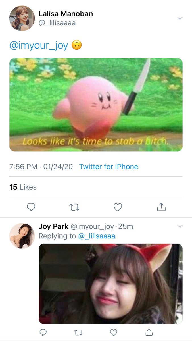Select the Lalisa Manoban display name

[66, 14]
